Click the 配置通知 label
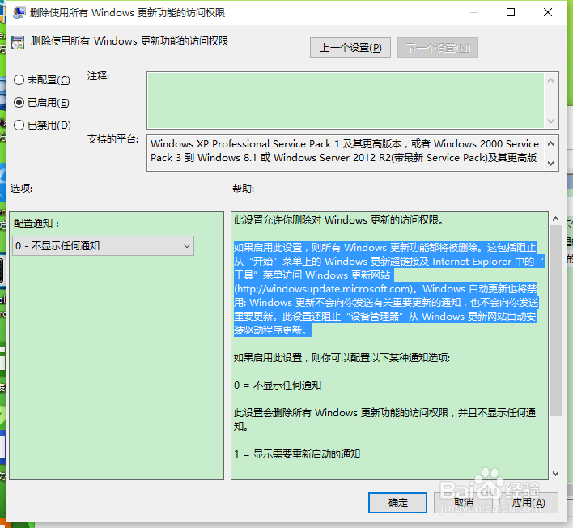573x528 pixels. point(36,223)
